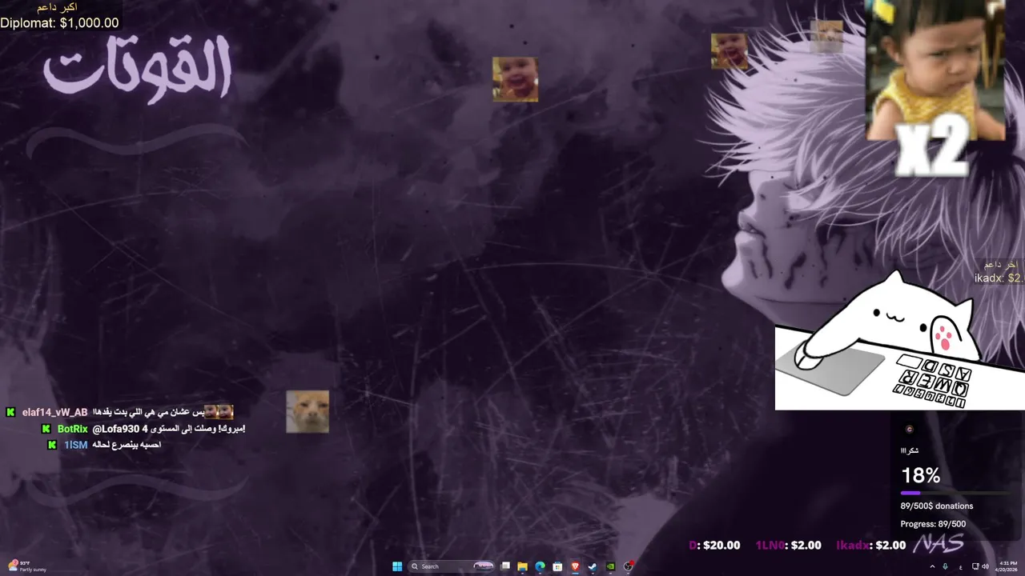Click the @Lofa930 mention in chat

115,429
